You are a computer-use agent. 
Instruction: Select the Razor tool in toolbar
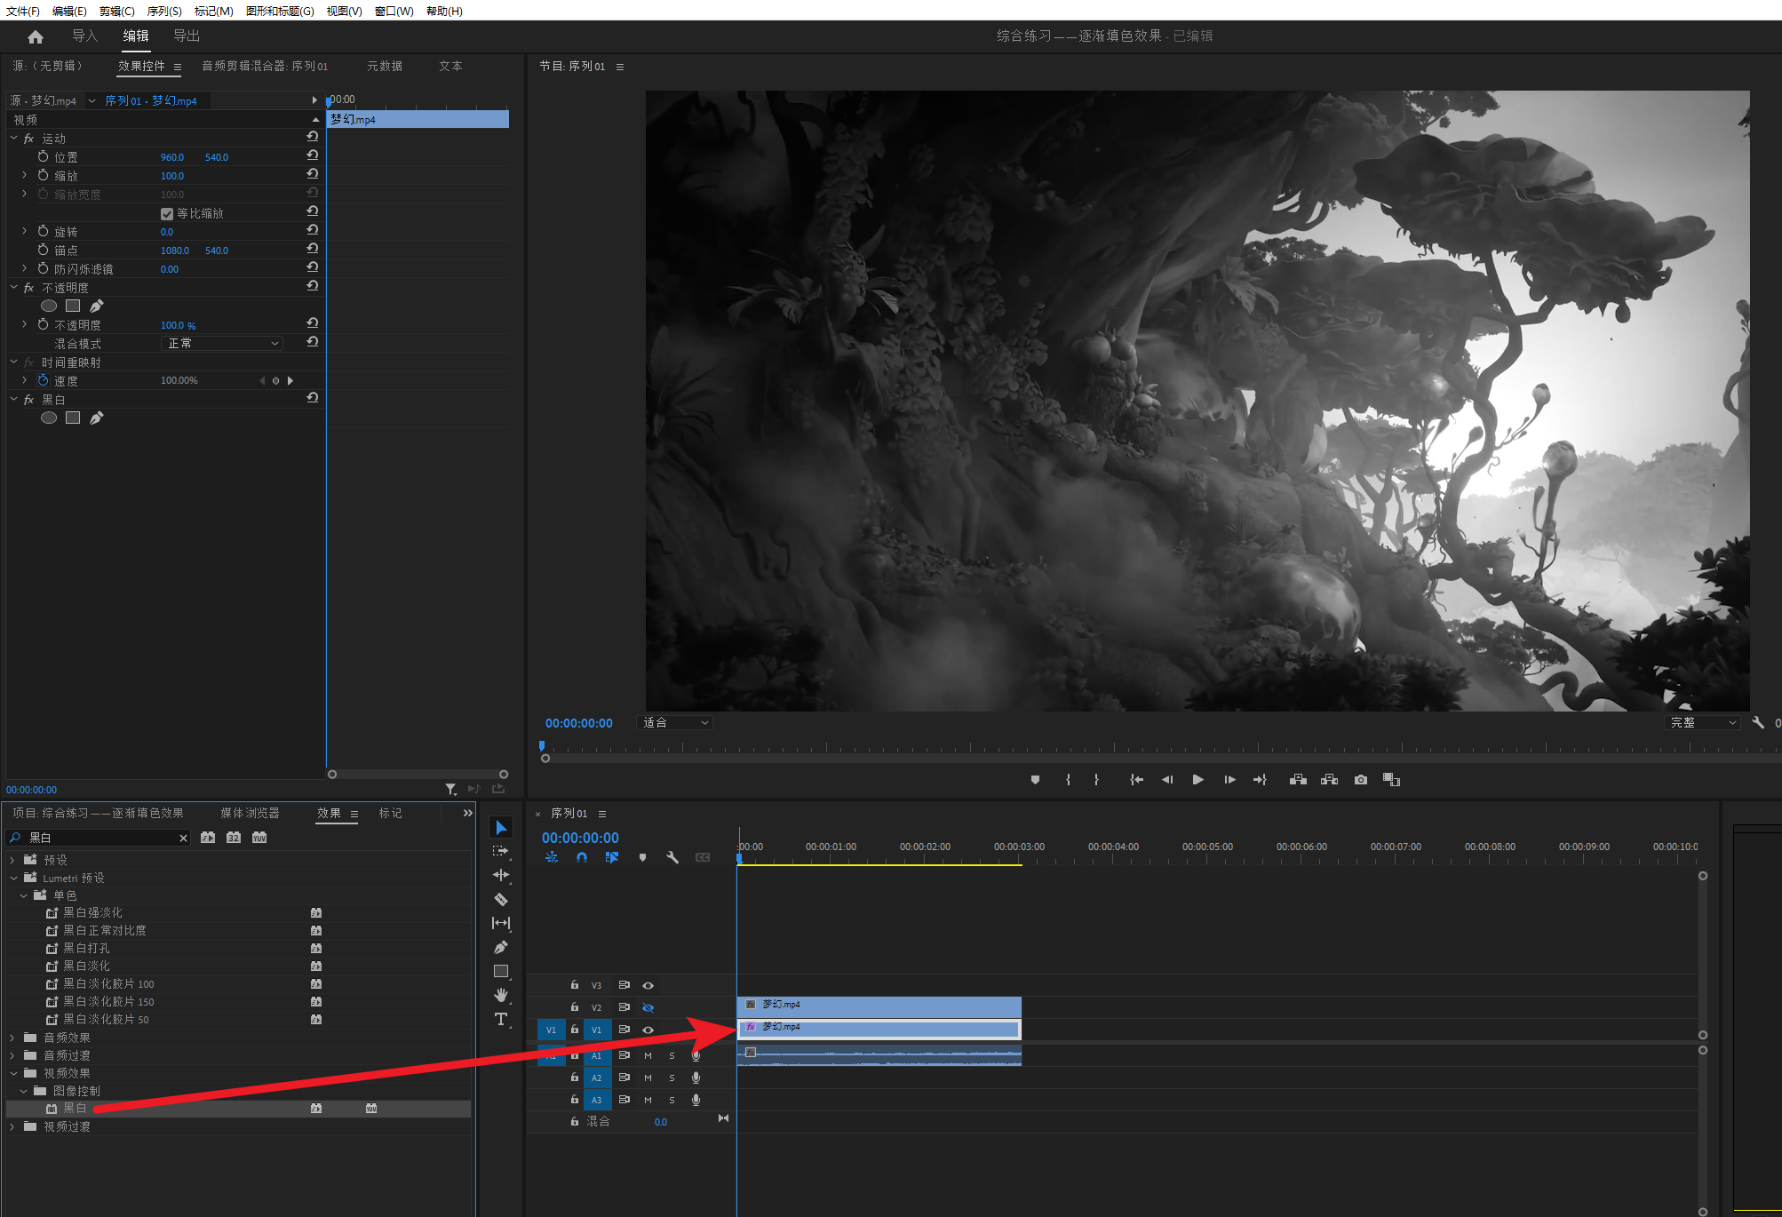point(501,899)
